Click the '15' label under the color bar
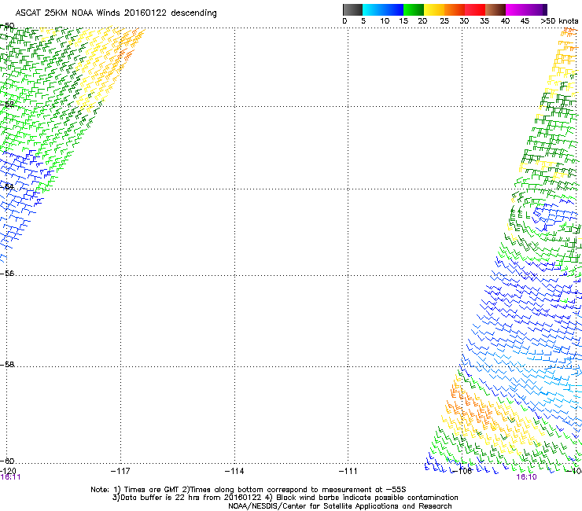 [x=403, y=21]
